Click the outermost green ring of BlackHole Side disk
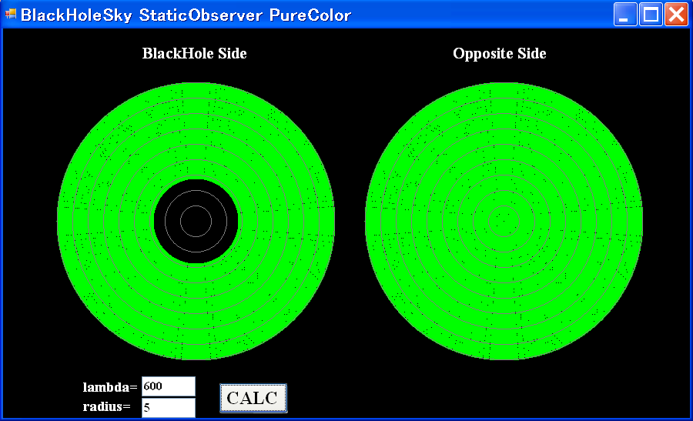693x421 pixels. tap(196, 90)
